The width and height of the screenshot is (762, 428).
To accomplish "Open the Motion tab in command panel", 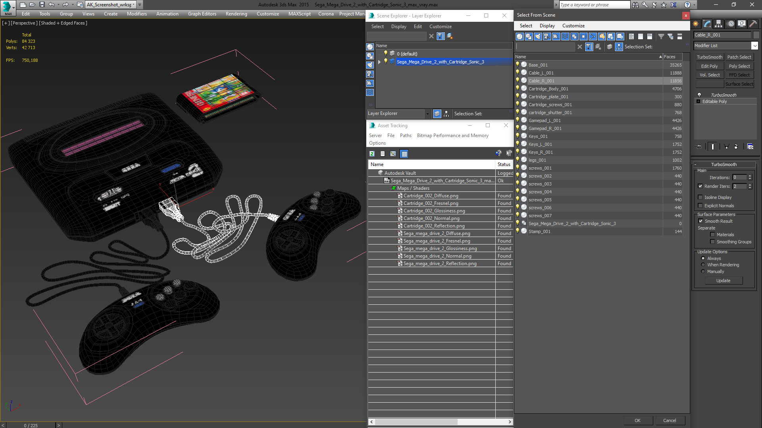I will 731,24.
